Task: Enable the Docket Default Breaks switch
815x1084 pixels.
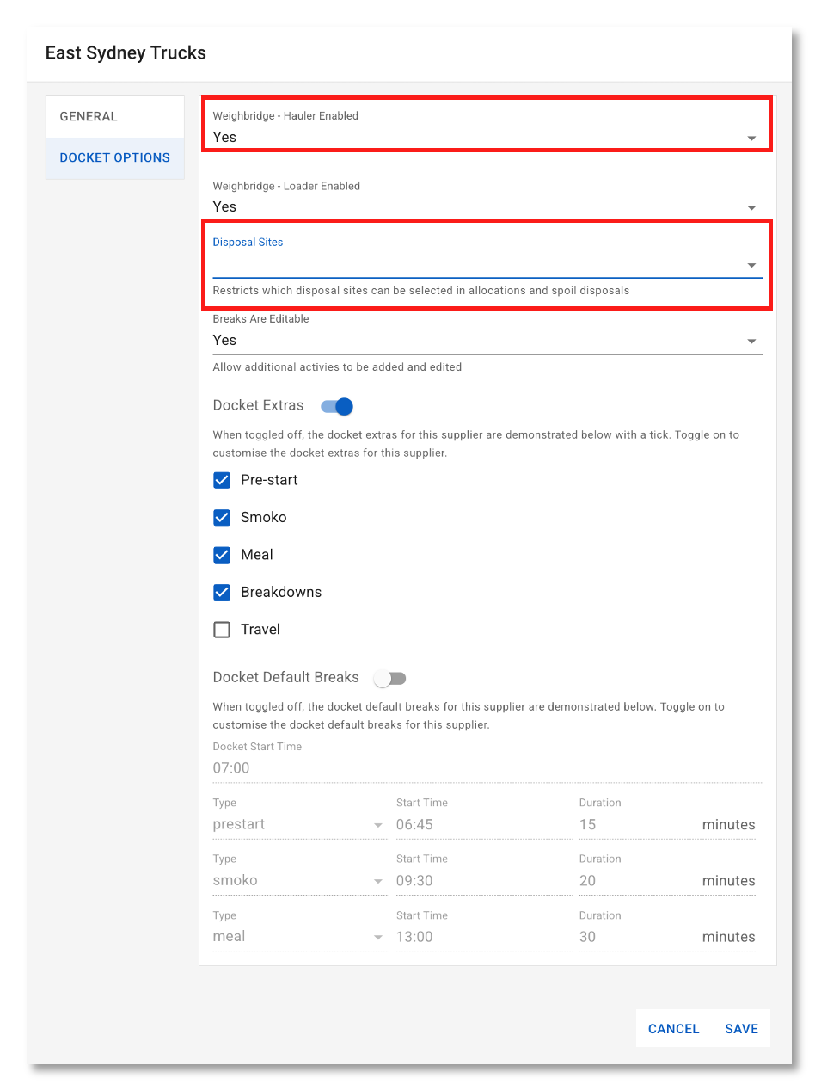Action: click(389, 679)
